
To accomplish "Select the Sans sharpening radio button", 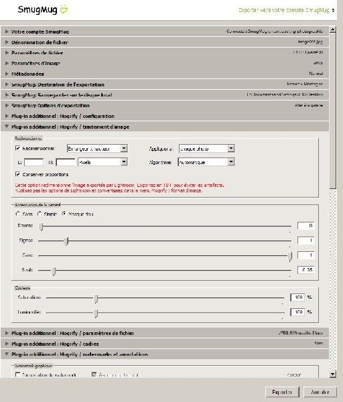I will pyautogui.click(x=18, y=214).
